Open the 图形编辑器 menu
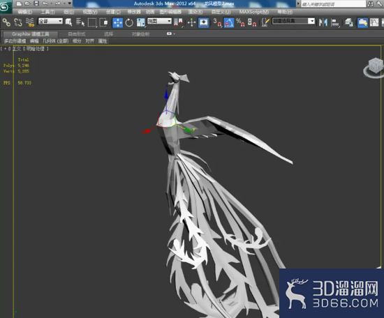Screen dimensions: 384x318 tap(170, 12)
